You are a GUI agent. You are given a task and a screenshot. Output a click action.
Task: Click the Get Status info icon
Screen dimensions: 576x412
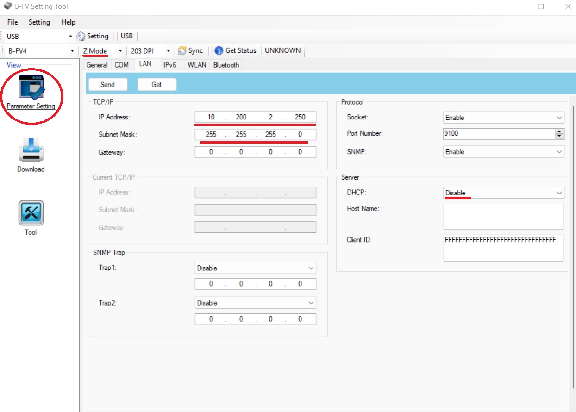coord(219,50)
